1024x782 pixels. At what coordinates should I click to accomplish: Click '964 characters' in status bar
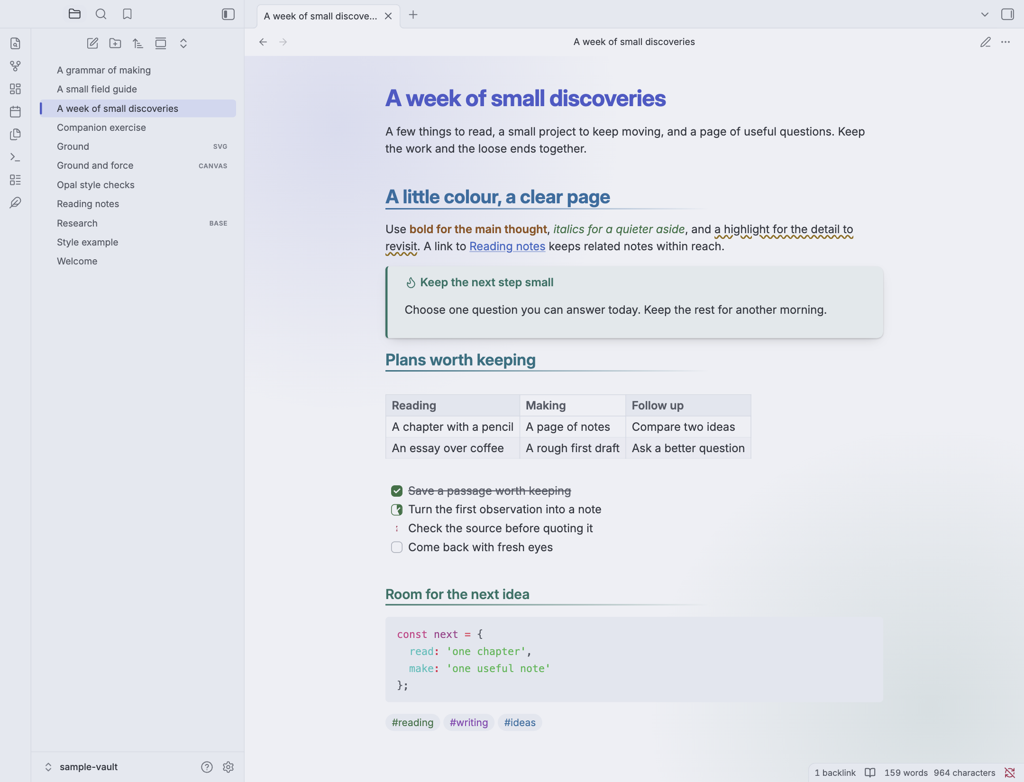(x=964, y=773)
